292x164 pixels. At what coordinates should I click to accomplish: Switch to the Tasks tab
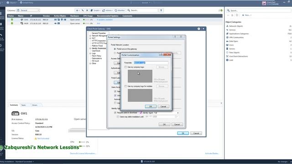[23, 105]
